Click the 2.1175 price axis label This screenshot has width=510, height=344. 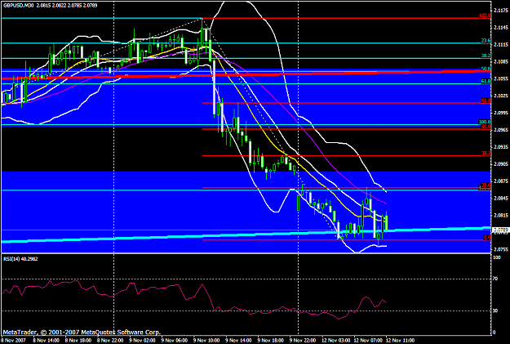coord(500,11)
